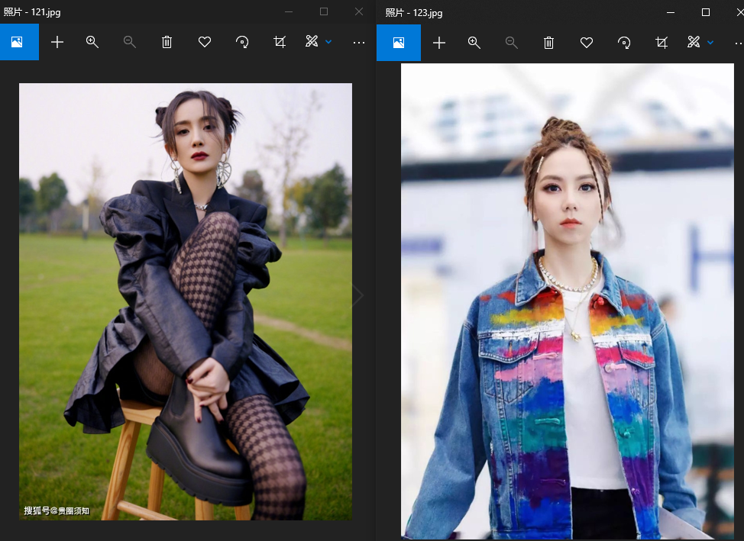Open edit & create in 121.jpg window
Screen dimensions: 744x541
pyautogui.click(x=312, y=42)
